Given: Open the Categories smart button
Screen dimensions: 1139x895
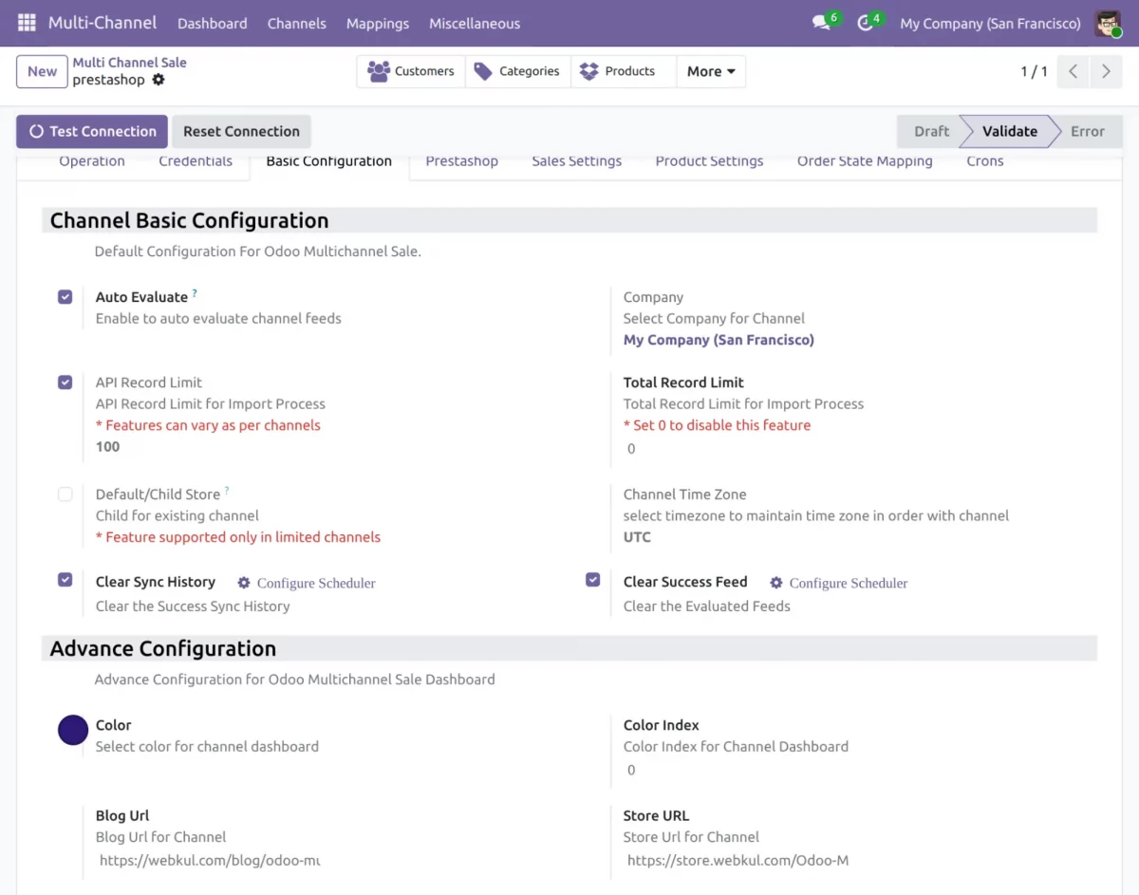Looking at the screenshot, I should (518, 71).
